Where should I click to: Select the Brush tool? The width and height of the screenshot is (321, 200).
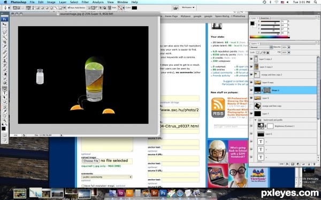(x=4, y=57)
